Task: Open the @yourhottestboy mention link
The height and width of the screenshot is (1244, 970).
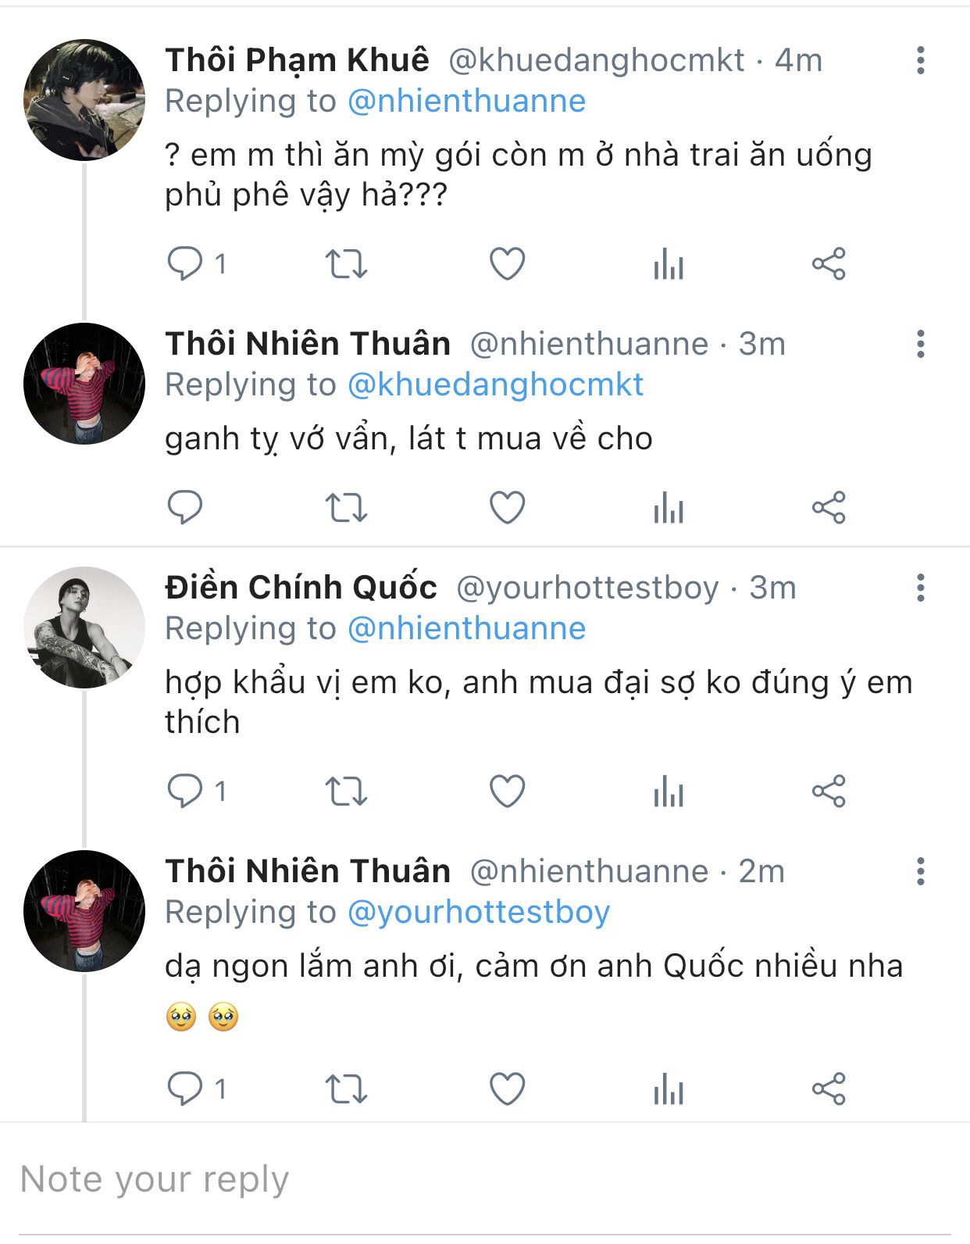Action: point(478,913)
